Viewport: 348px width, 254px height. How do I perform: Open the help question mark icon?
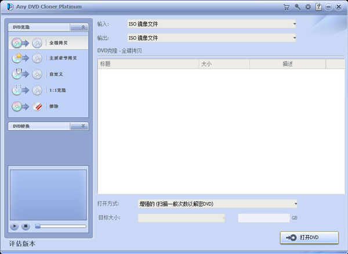point(318,7)
